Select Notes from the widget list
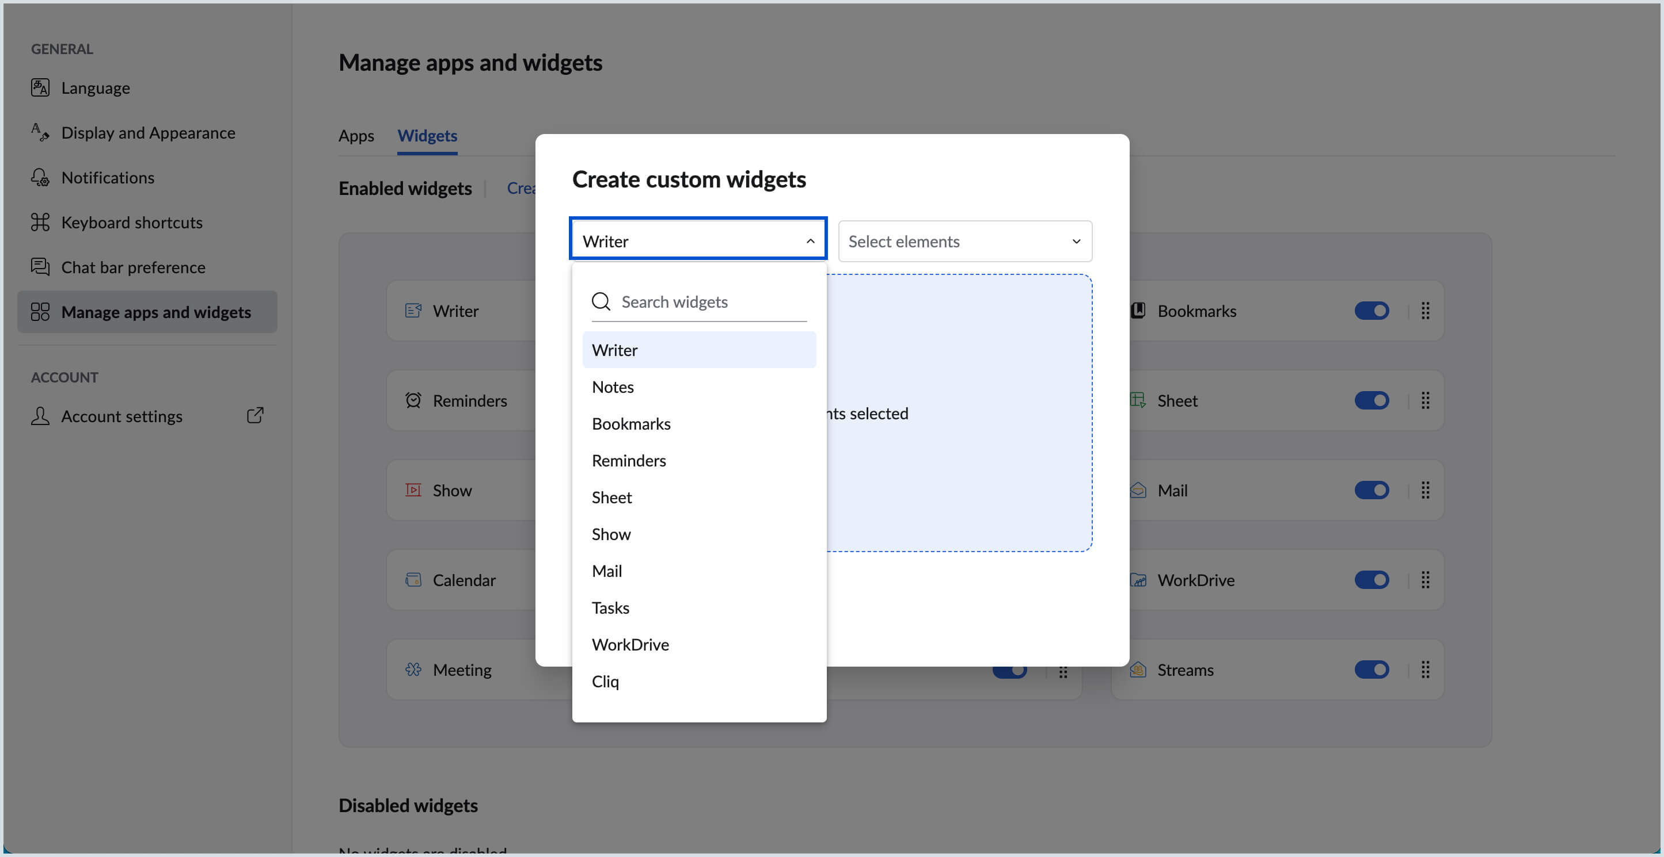 point(613,387)
